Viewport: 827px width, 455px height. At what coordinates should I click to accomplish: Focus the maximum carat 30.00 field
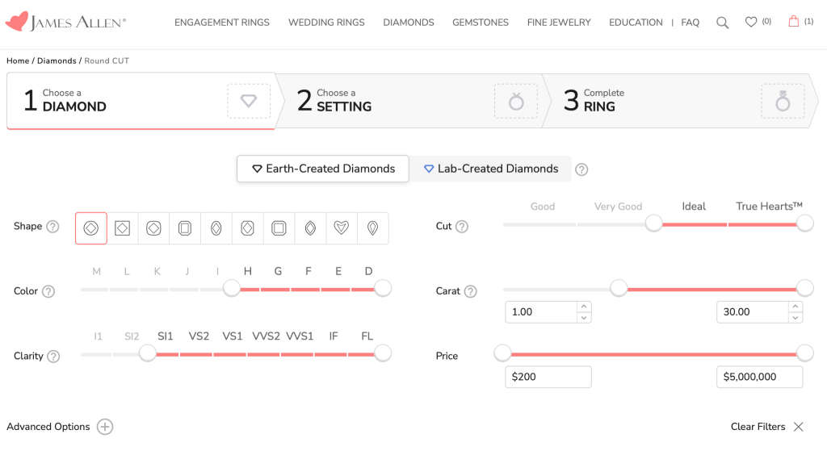753,311
